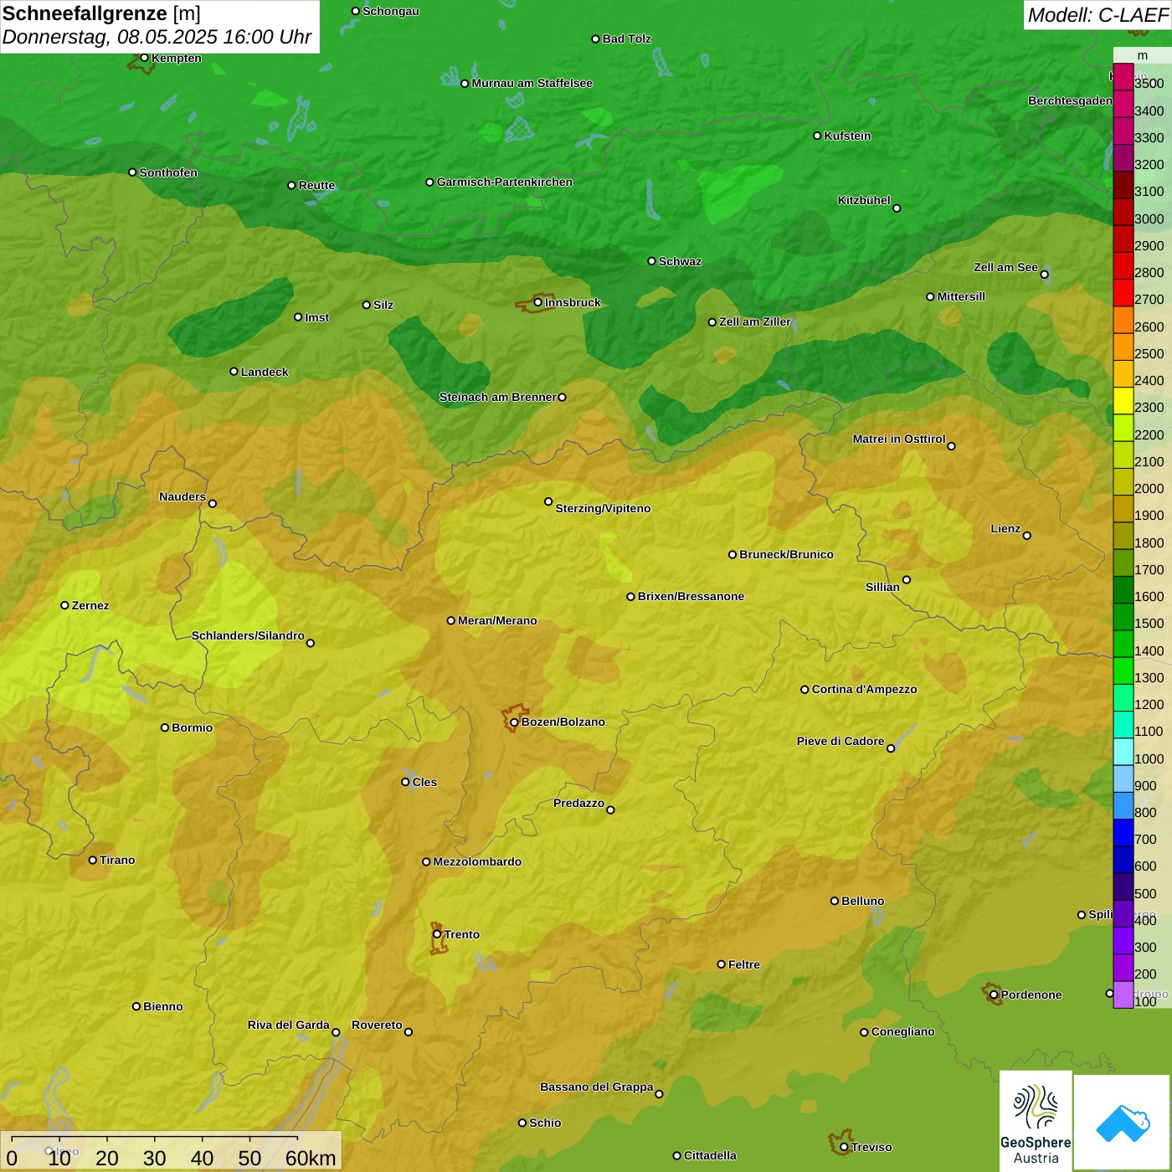
Task: Click the 'Berchtesgaden' label
Action: [x=1070, y=100]
